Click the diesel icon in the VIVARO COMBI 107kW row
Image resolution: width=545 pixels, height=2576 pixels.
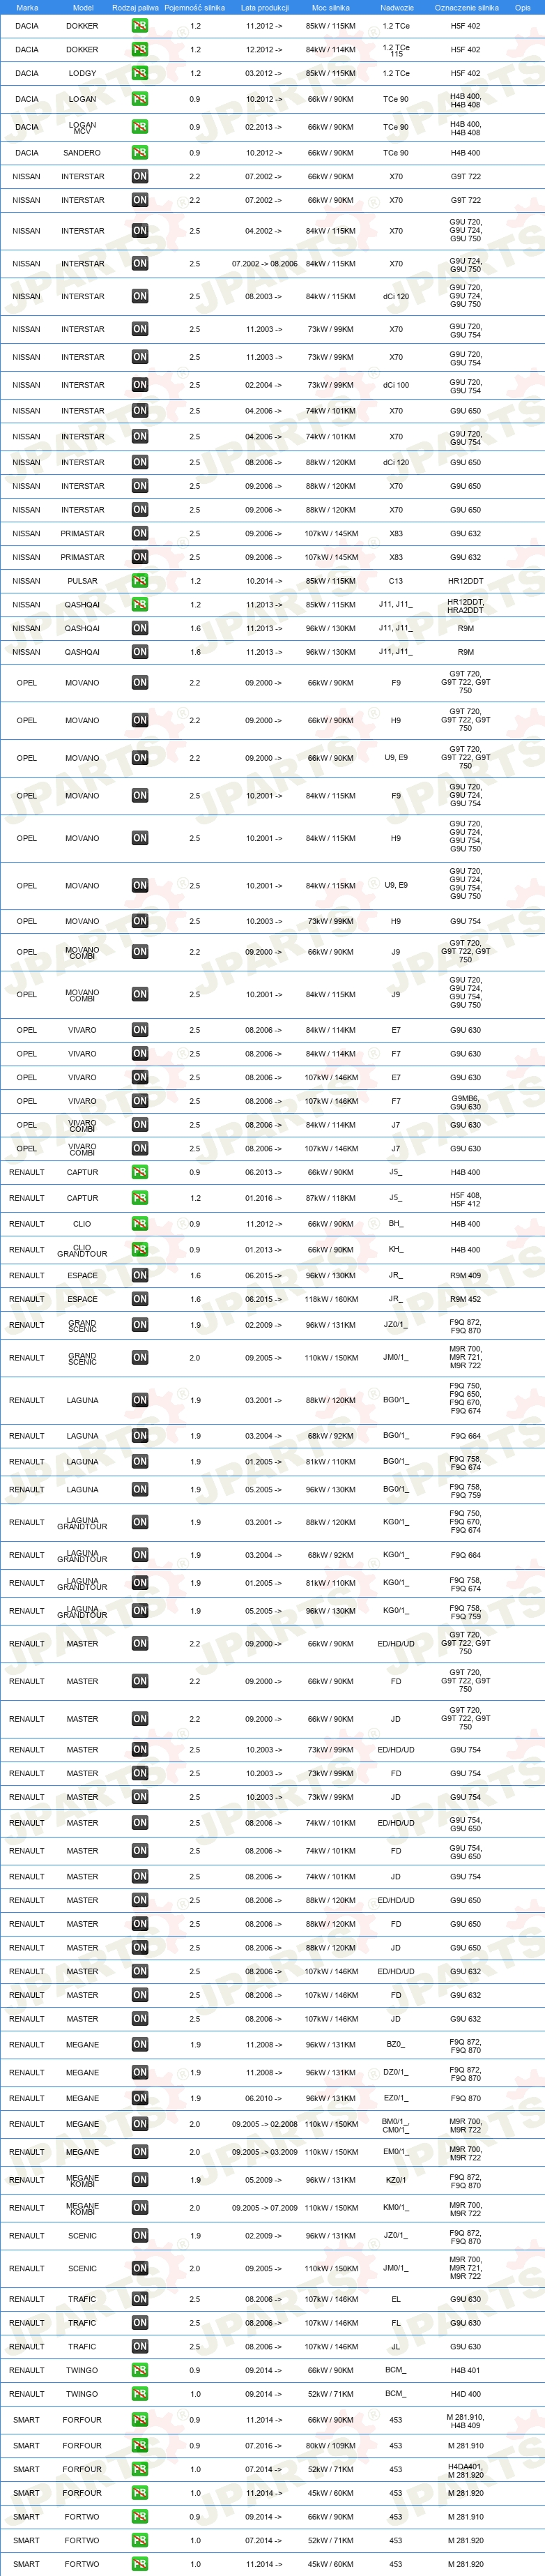tap(140, 1149)
